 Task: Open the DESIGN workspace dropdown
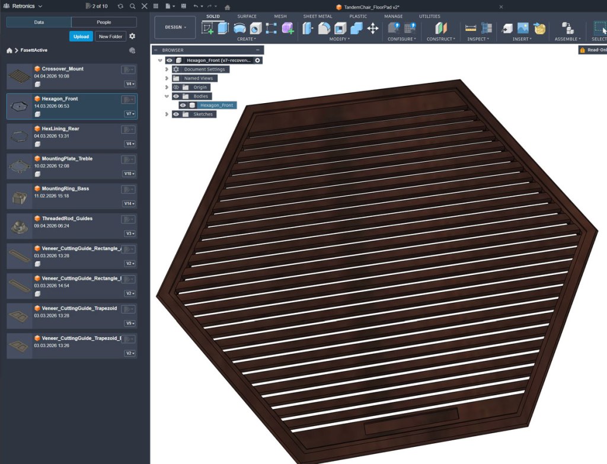point(175,27)
